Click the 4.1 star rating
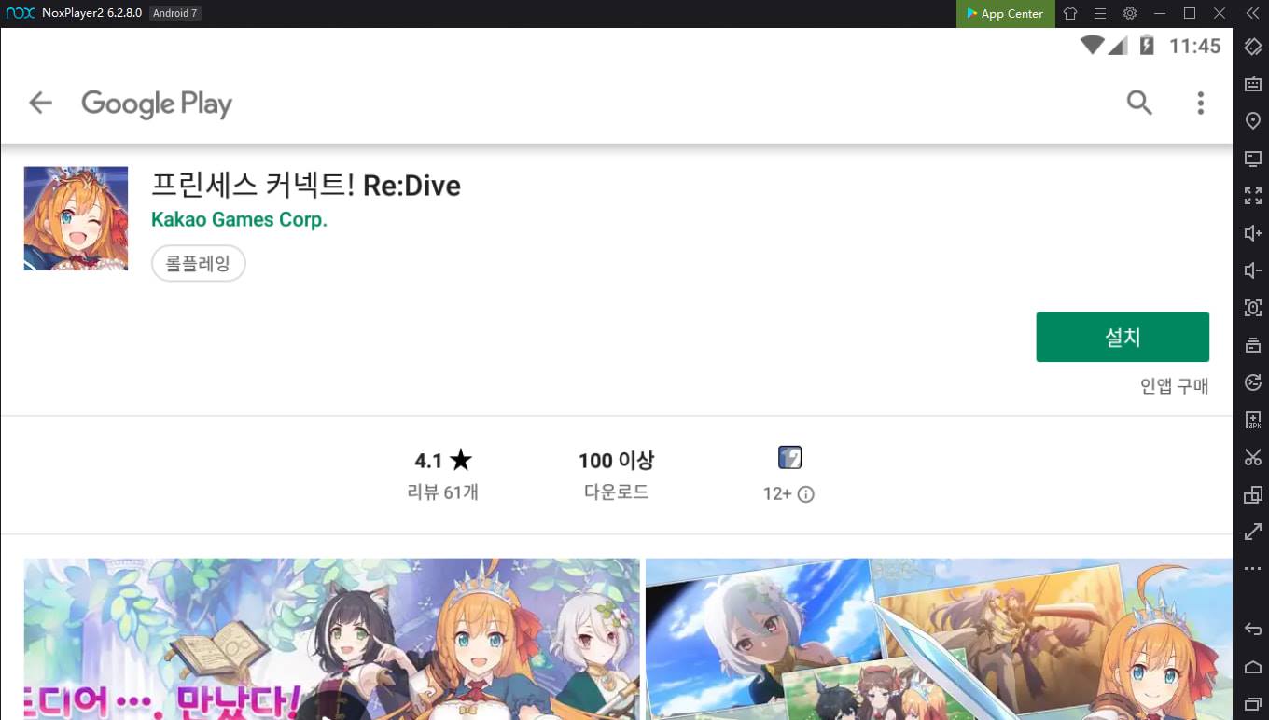The image size is (1269, 720). (x=443, y=461)
